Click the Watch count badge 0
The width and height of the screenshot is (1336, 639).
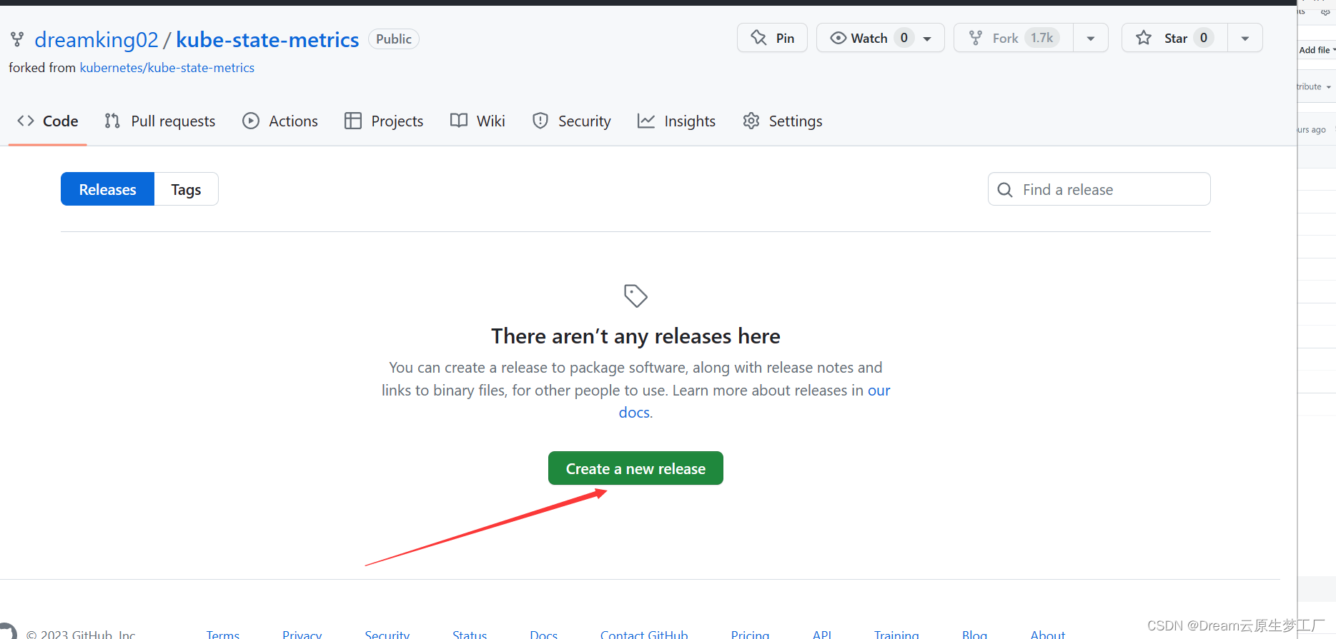pos(904,38)
